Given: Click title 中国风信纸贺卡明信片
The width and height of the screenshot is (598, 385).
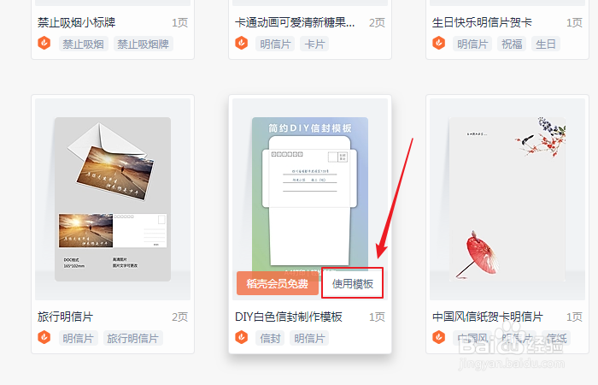Looking at the screenshot, I should coord(488,317).
